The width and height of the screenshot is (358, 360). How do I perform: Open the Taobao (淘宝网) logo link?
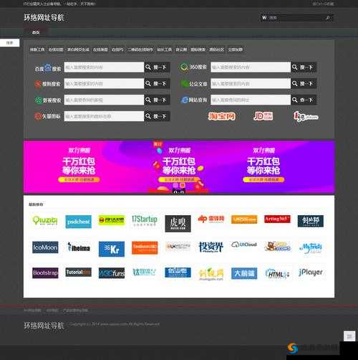pos(222,116)
